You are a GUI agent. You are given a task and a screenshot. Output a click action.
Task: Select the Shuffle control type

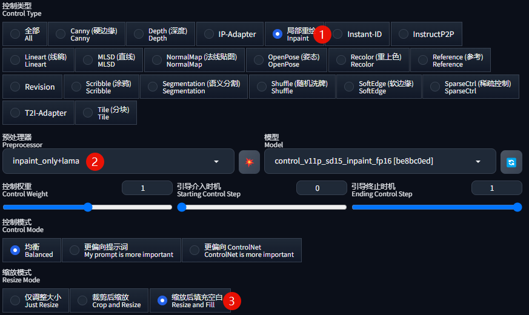tap(292, 87)
